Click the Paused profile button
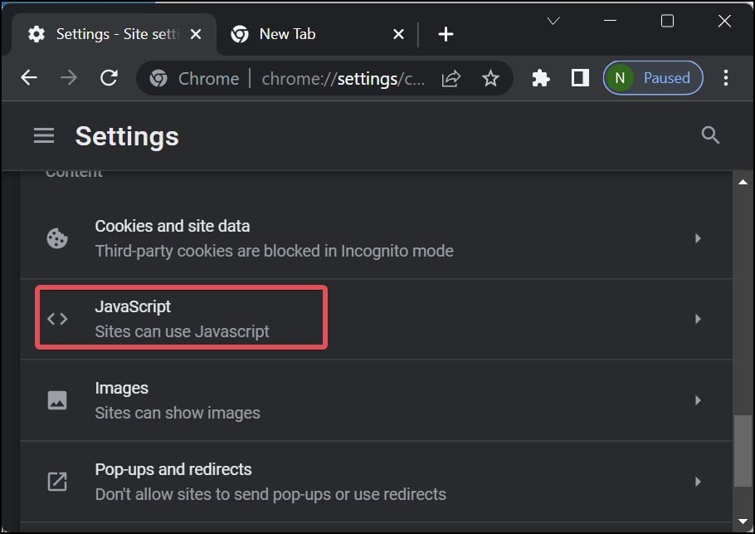 click(653, 78)
